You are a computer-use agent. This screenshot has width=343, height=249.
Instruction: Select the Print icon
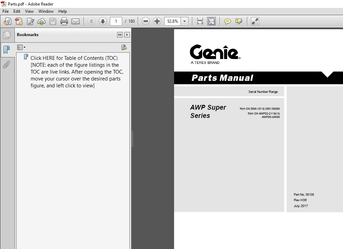point(64,21)
